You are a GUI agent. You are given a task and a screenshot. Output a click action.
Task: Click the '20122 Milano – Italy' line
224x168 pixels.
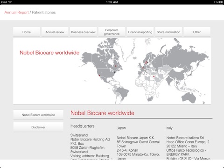(182, 146)
